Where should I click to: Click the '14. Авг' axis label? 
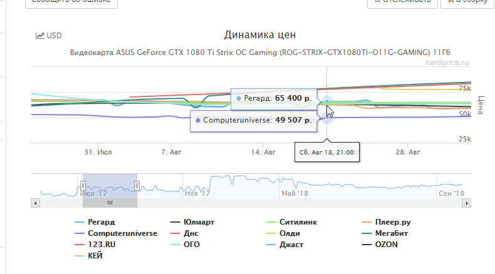pyautogui.click(x=263, y=152)
